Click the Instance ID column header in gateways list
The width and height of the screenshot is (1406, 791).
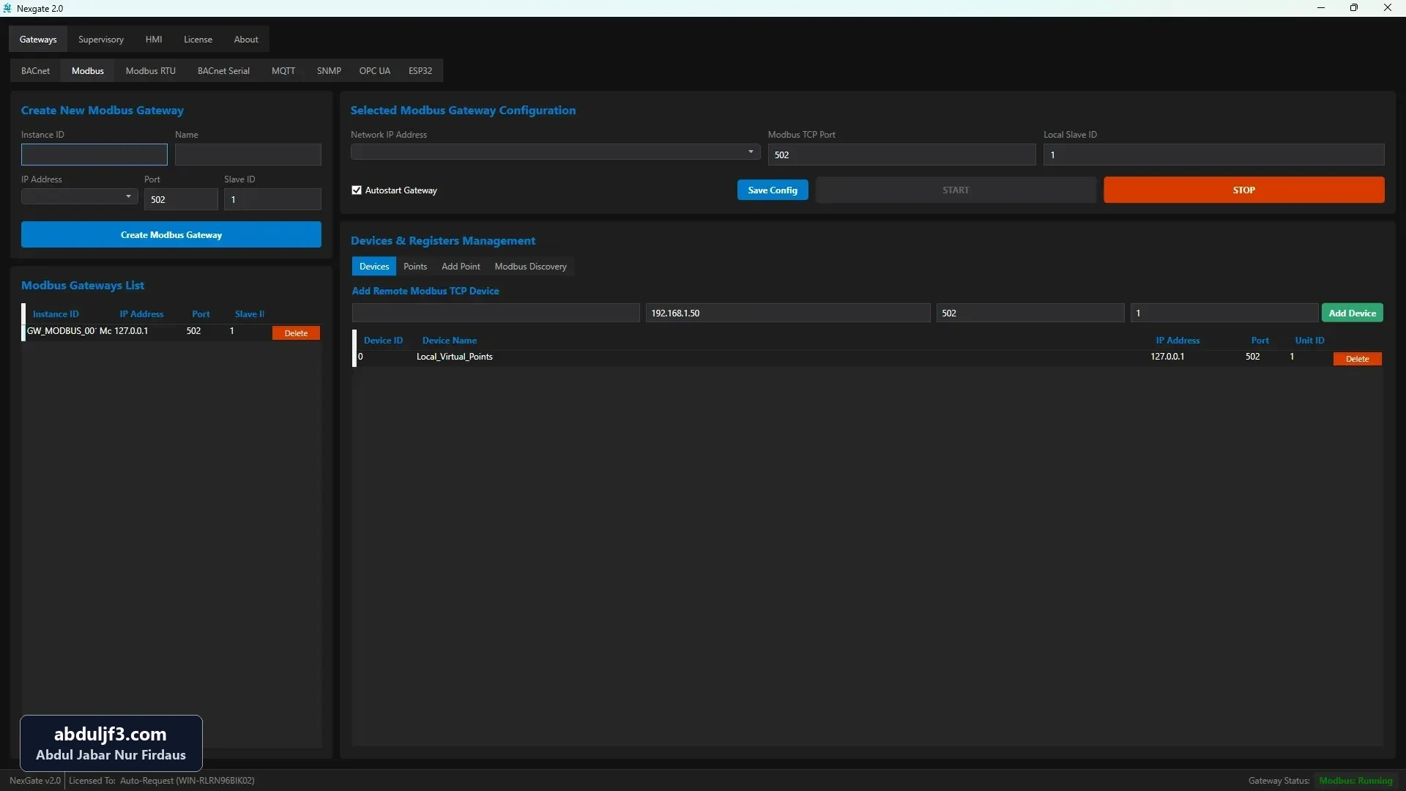tap(56, 314)
